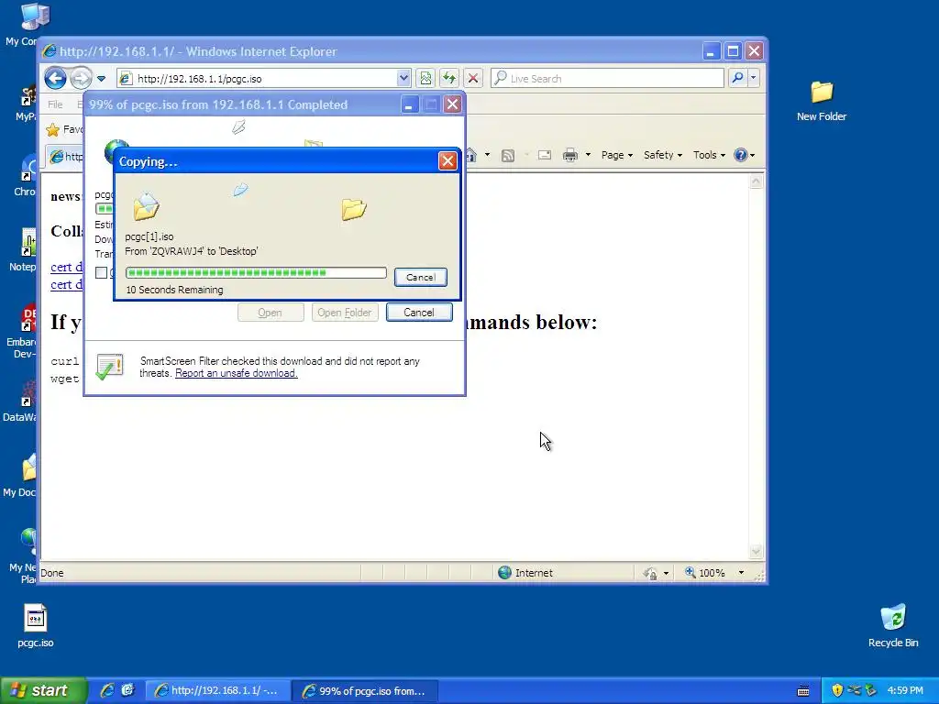Click the second Quick Launch icon
This screenshot has height=704, width=939.
click(127, 690)
